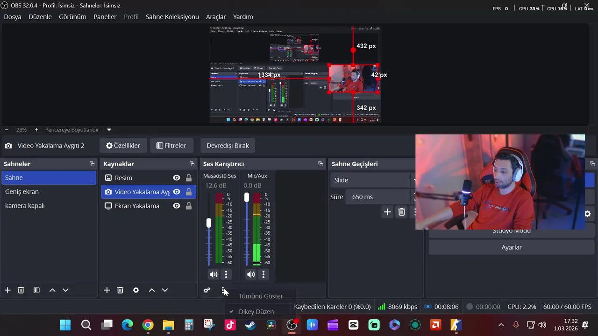Toggle Dikey Düzen checked menu option
Viewport: 598px width, 336px height.
(x=256, y=312)
